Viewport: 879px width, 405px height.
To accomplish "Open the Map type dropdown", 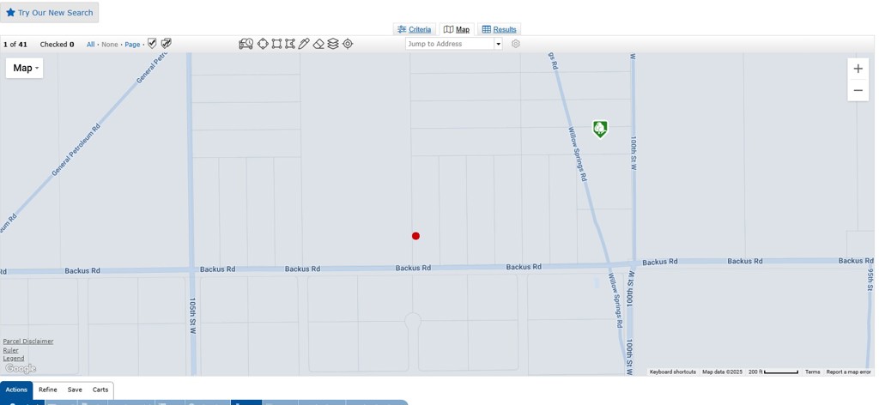I will [25, 68].
